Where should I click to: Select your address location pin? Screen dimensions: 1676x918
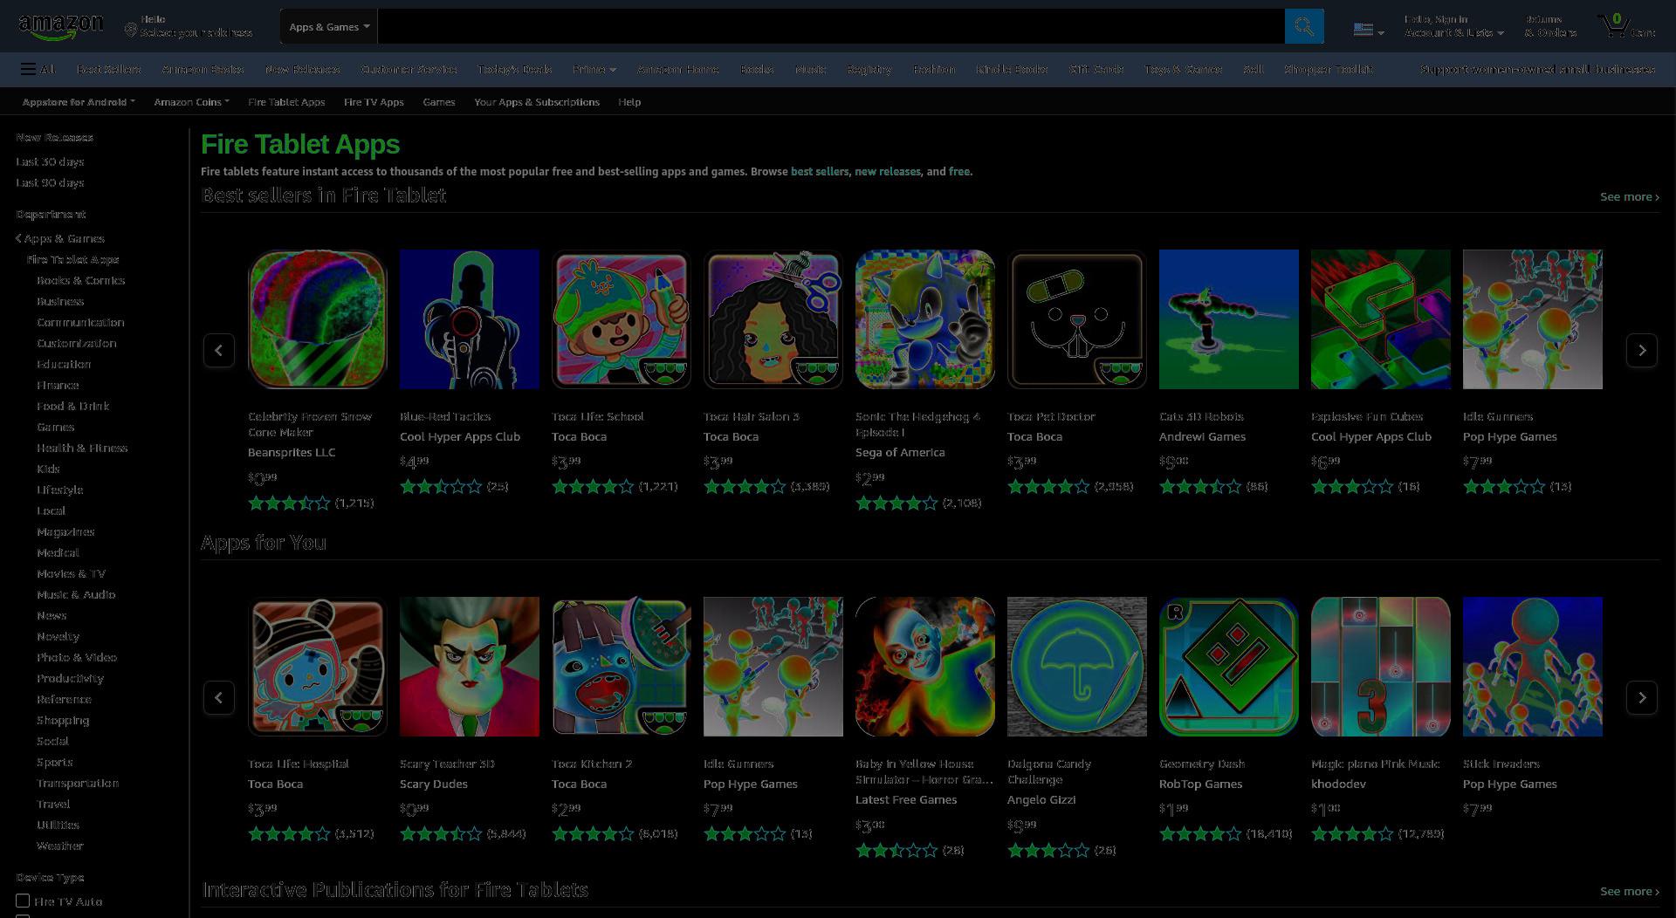coord(131,31)
